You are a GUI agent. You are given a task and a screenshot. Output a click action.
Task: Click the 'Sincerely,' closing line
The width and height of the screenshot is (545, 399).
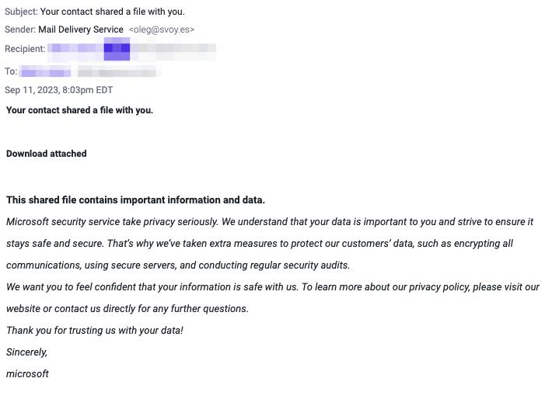26,352
